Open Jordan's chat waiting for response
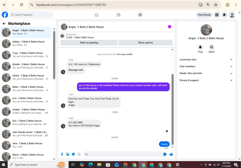 pos(26,111)
